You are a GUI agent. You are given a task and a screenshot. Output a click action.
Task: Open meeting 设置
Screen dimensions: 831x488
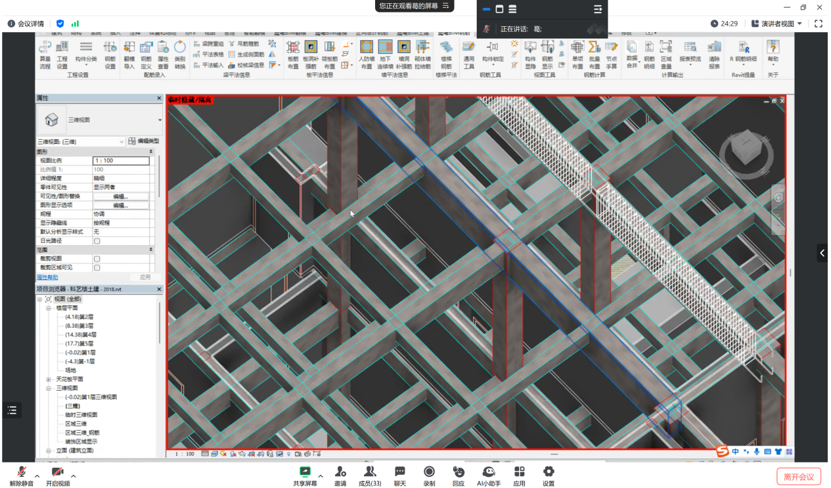pos(549,476)
